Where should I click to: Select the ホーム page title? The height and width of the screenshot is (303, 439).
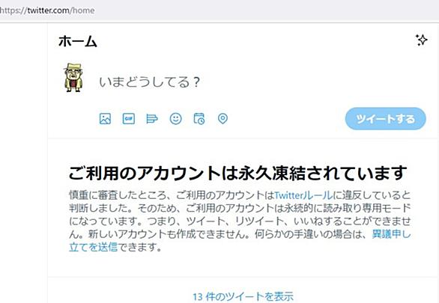click(x=78, y=41)
